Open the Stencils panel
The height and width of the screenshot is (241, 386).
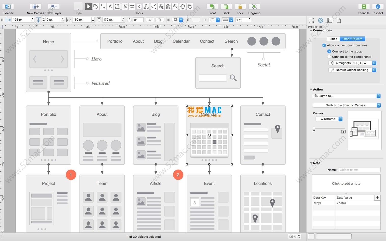(364, 7)
